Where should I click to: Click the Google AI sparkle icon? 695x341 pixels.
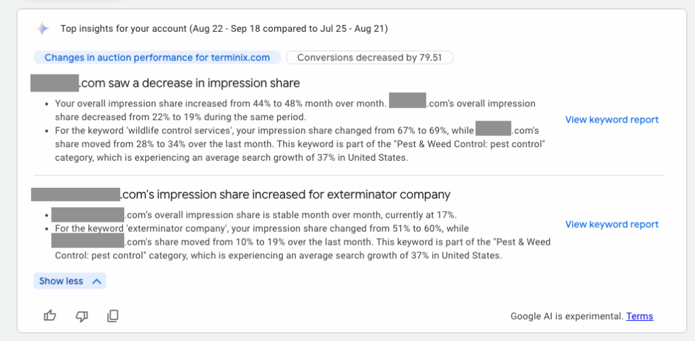click(42, 28)
